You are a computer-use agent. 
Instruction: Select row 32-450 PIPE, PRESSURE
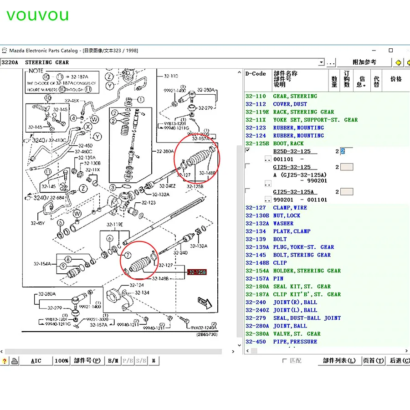327,342
